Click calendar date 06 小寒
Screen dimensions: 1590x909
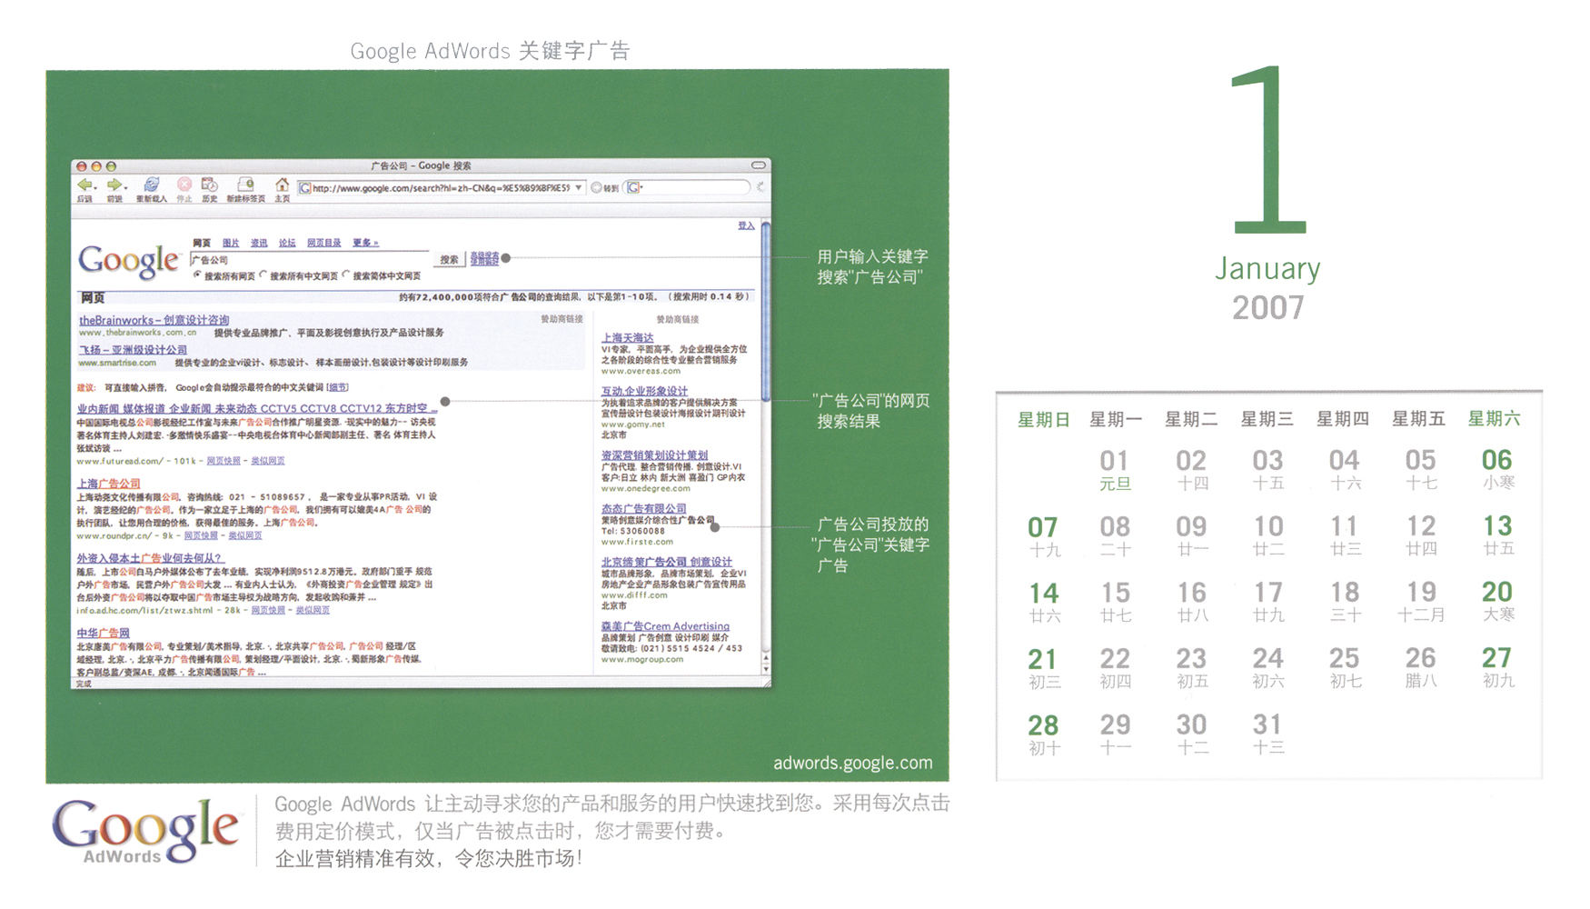coord(1497,469)
